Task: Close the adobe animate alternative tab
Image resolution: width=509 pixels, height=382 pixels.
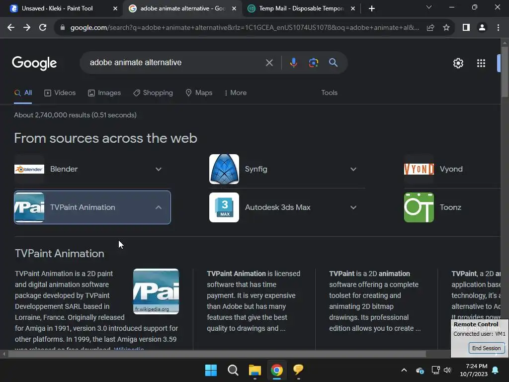Action: [234, 8]
